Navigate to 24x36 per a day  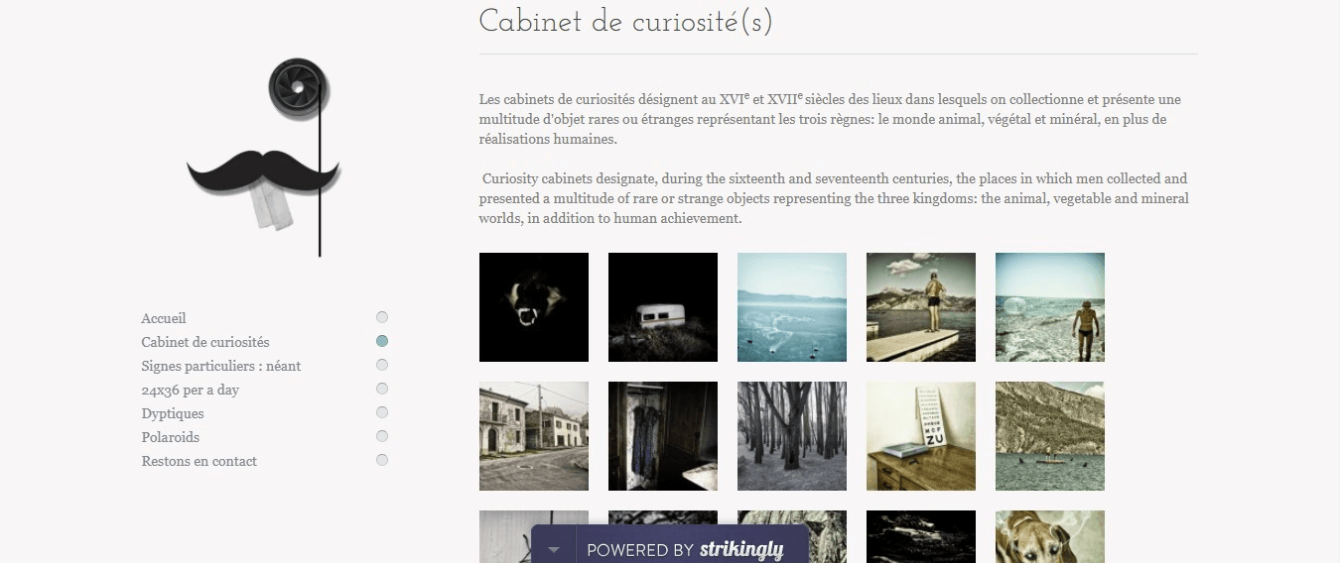(x=191, y=390)
